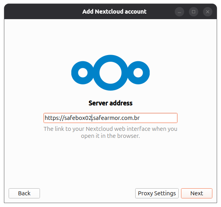Click the Server address heading

pos(110,103)
